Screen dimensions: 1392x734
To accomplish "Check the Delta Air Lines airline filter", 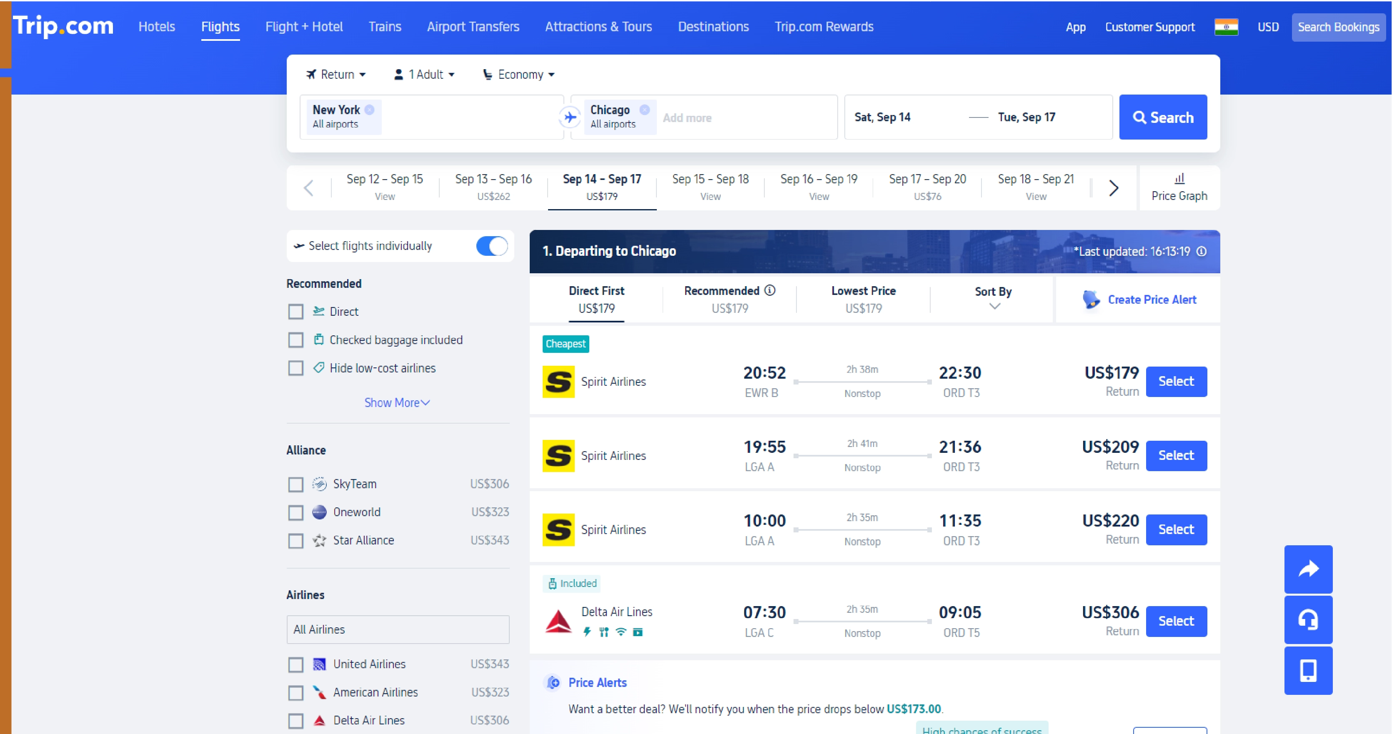I will coord(295,720).
